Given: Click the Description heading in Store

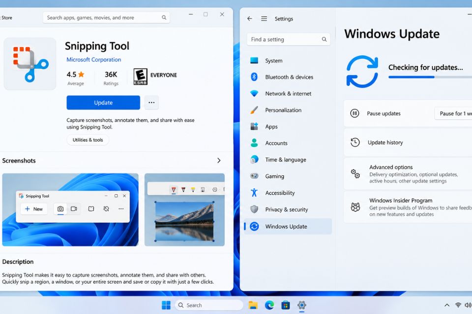Looking at the screenshot, I should coord(18,262).
